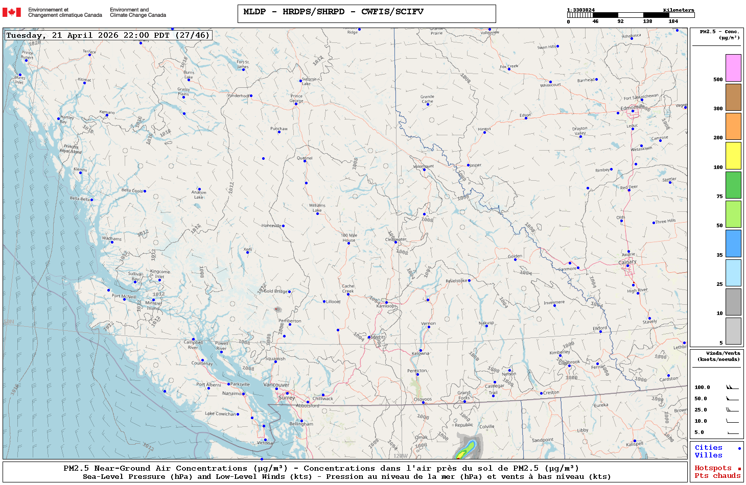Click the Prince George city label
The width and height of the screenshot is (746, 485).
point(296,98)
